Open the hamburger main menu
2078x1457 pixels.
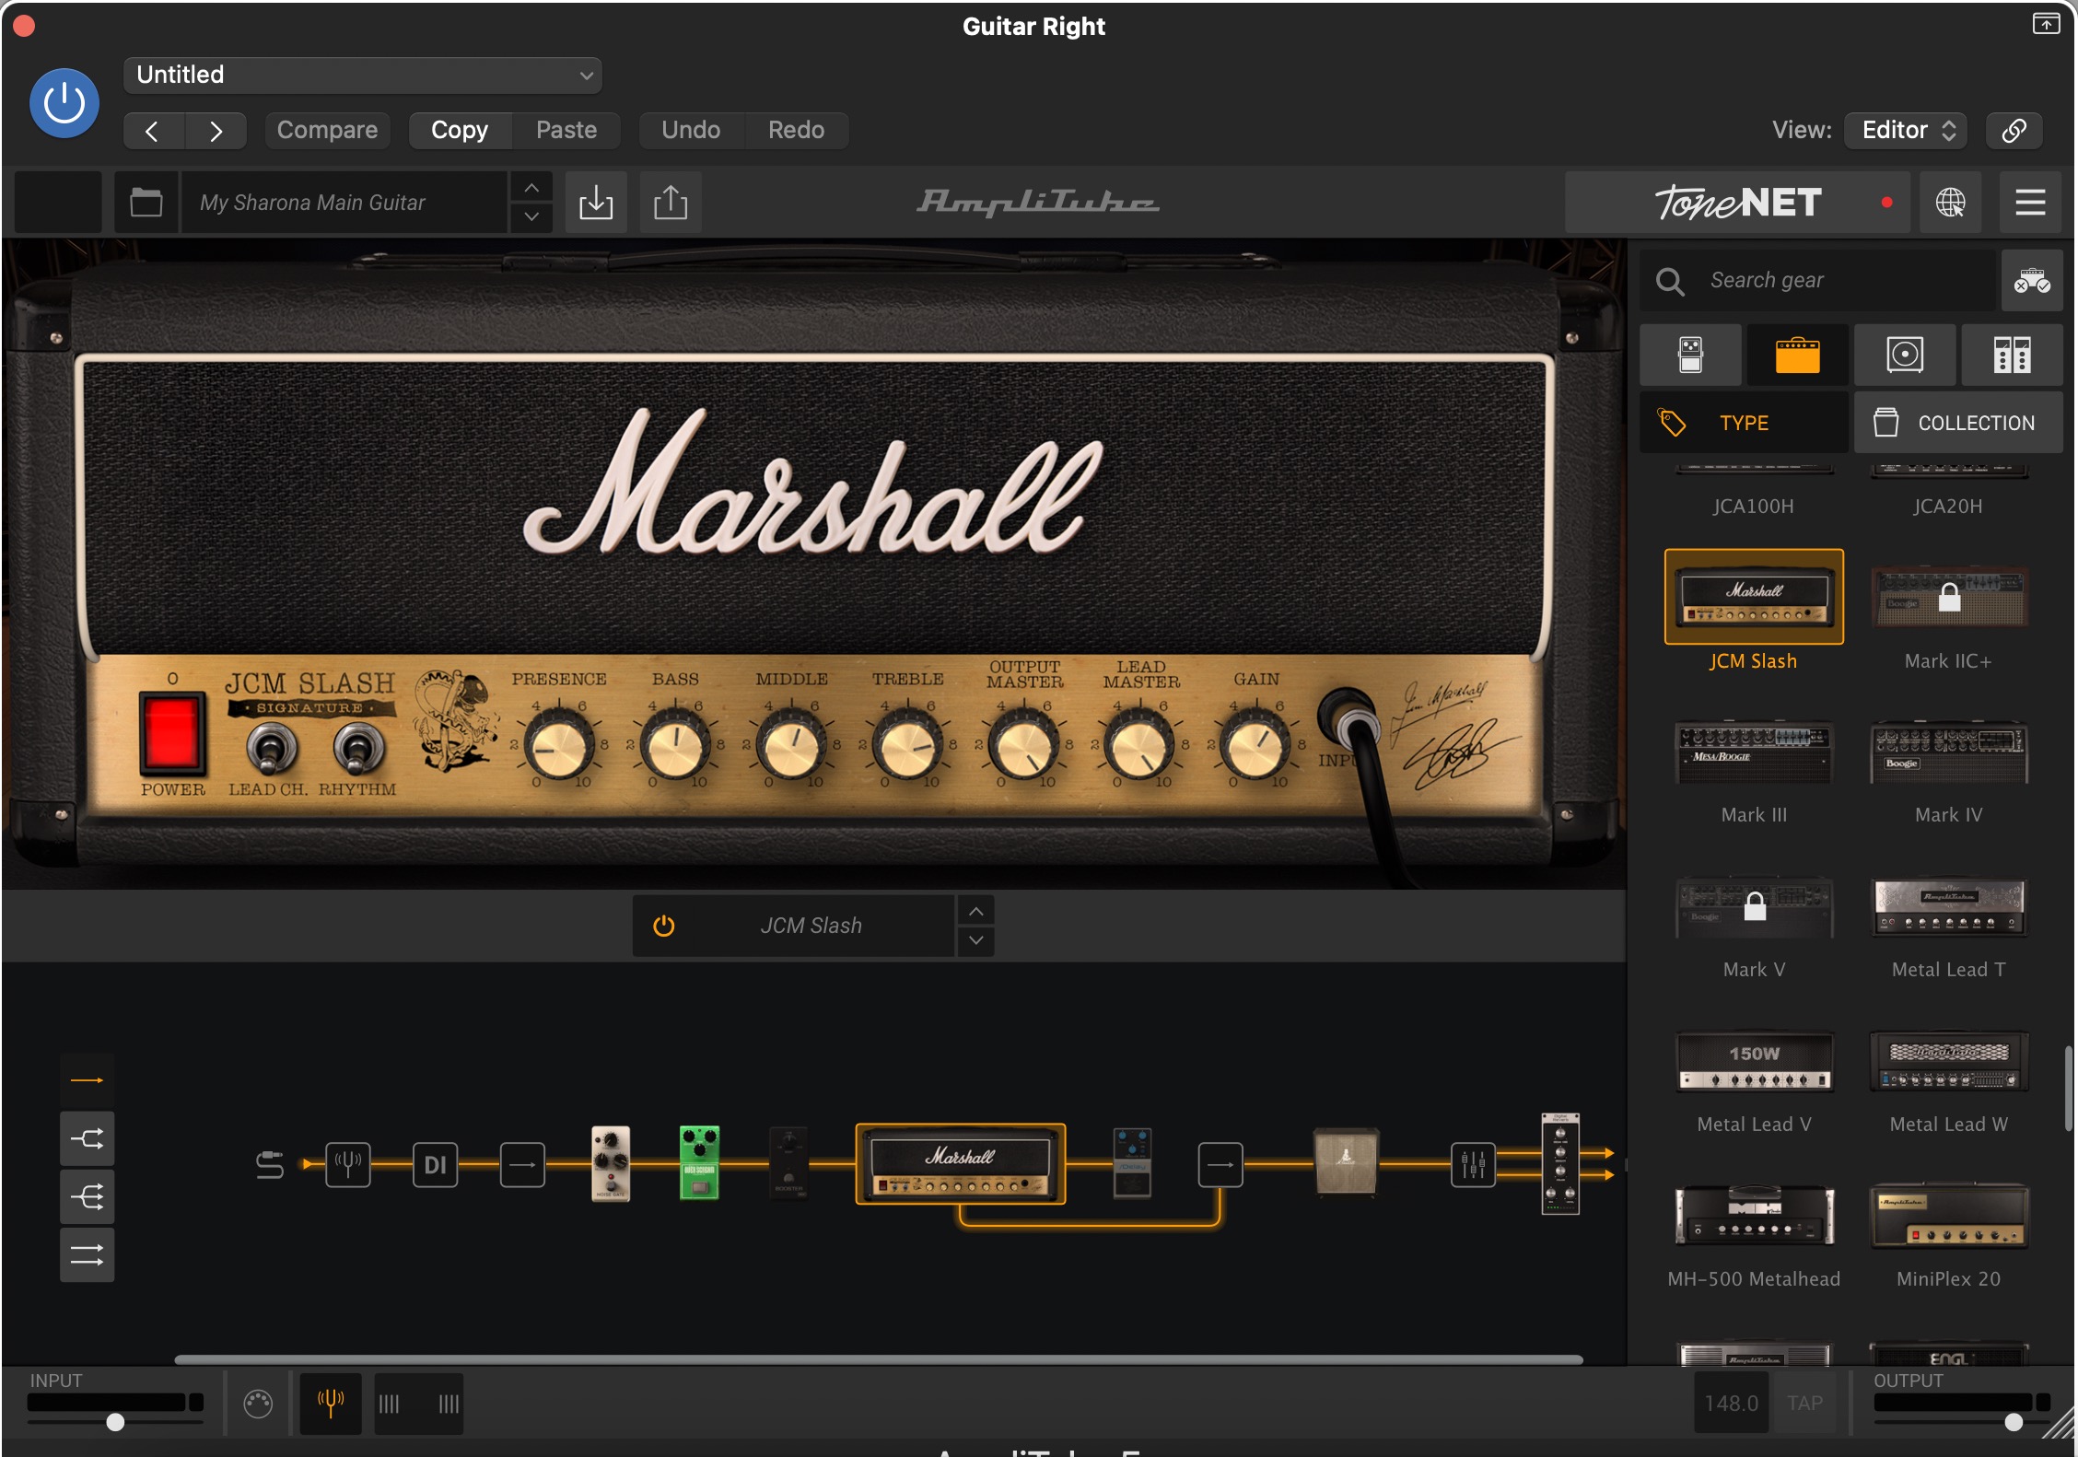pyautogui.click(x=2030, y=203)
